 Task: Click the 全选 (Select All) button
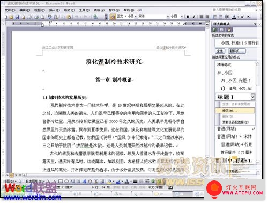(x=220, y=51)
